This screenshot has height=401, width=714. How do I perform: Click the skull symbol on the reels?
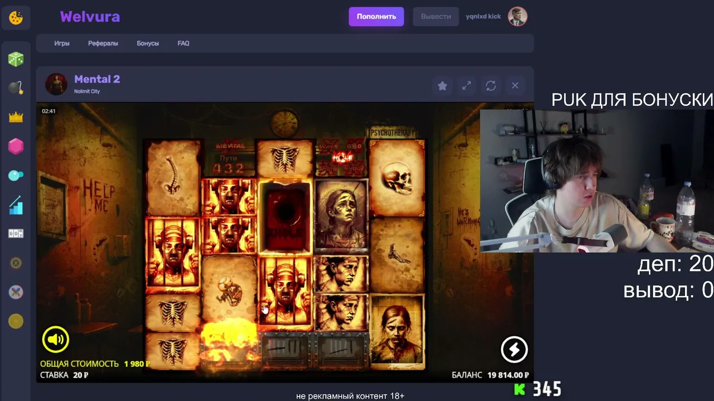point(397,178)
